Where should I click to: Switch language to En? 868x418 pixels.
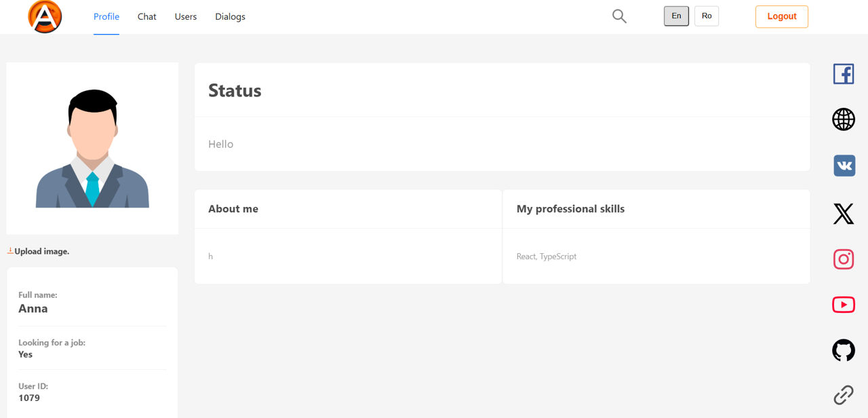click(676, 16)
